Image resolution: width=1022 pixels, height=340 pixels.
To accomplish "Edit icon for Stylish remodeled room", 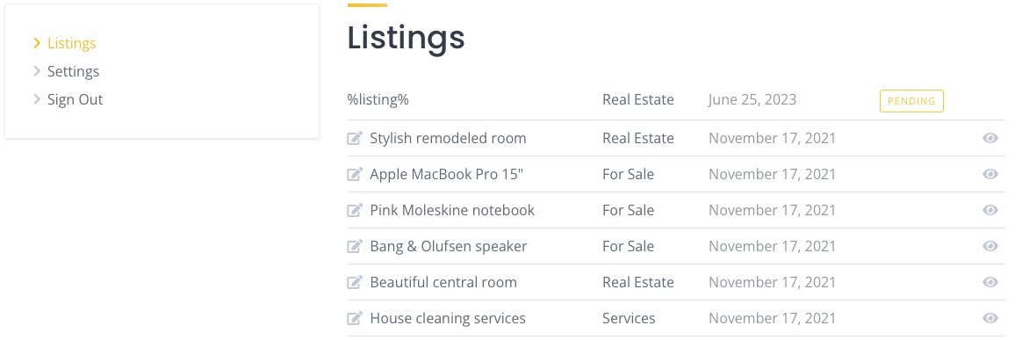I will pyautogui.click(x=355, y=138).
